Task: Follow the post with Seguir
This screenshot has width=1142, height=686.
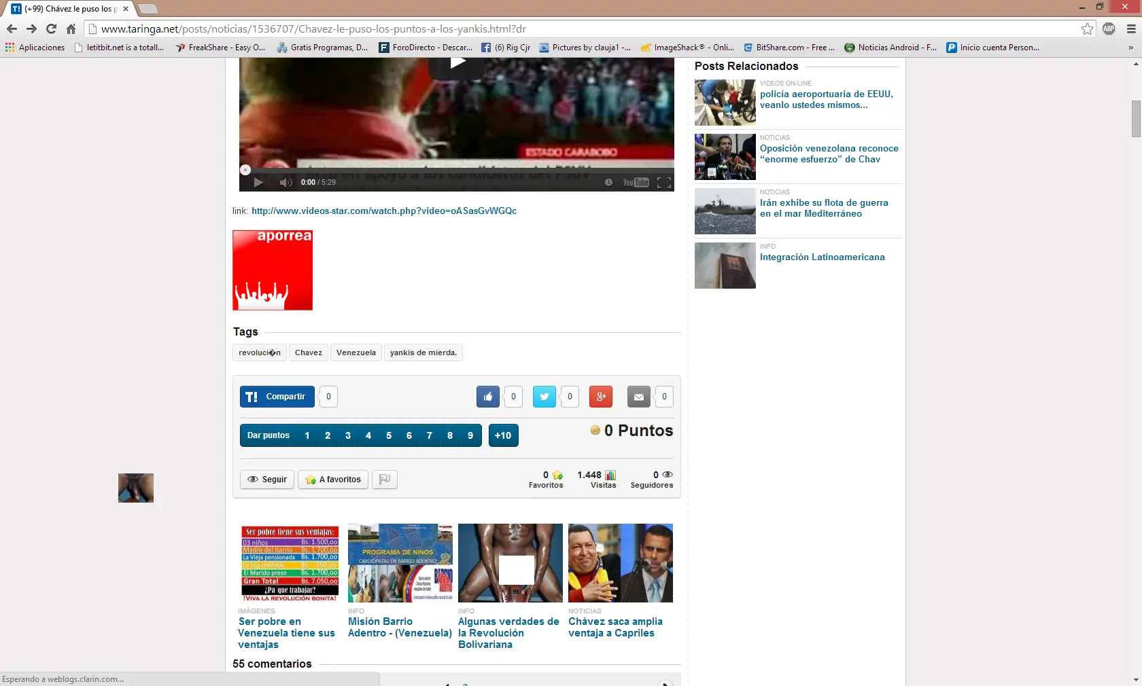Action: [267, 480]
